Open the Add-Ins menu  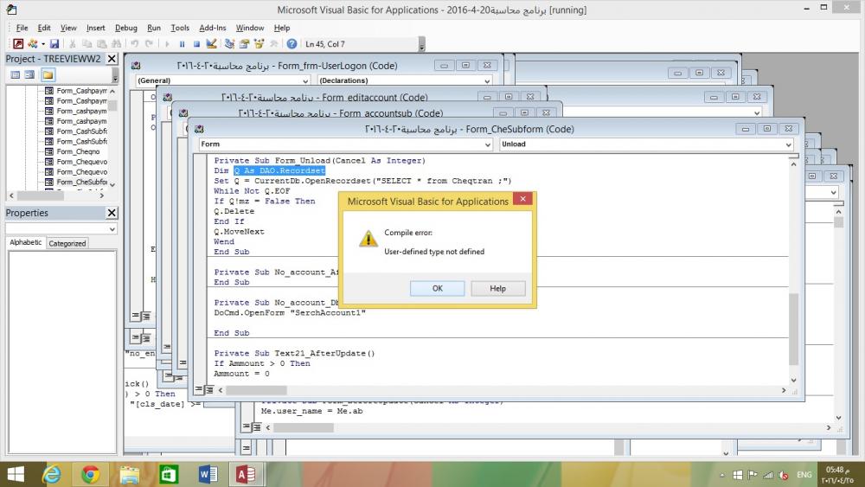(213, 28)
